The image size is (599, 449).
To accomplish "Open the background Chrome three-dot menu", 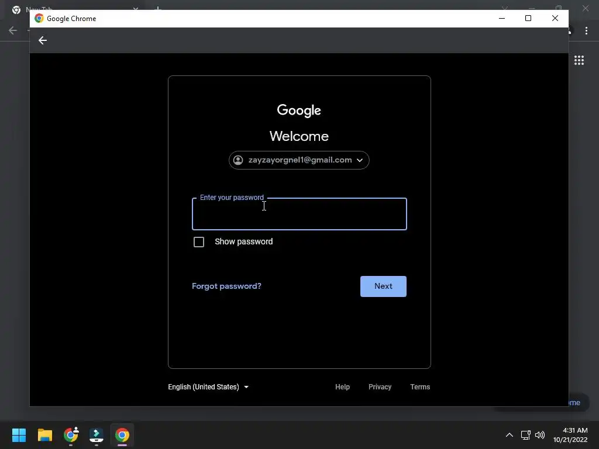I will pos(586,30).
